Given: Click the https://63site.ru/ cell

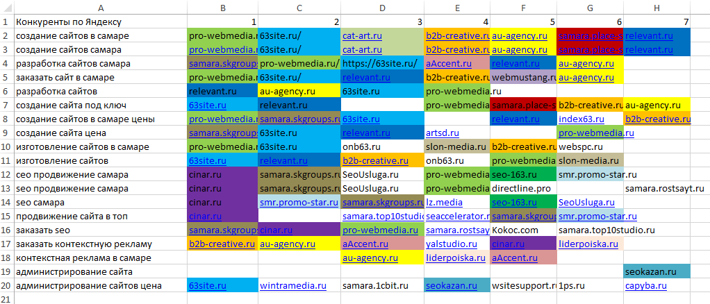Looking at the screenshot, I should point(382,64).
